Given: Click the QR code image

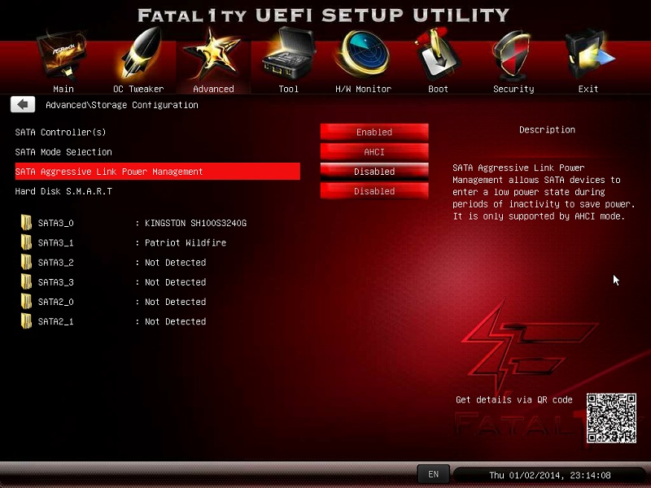Looking at the screenshot, I should click(610, 418).
